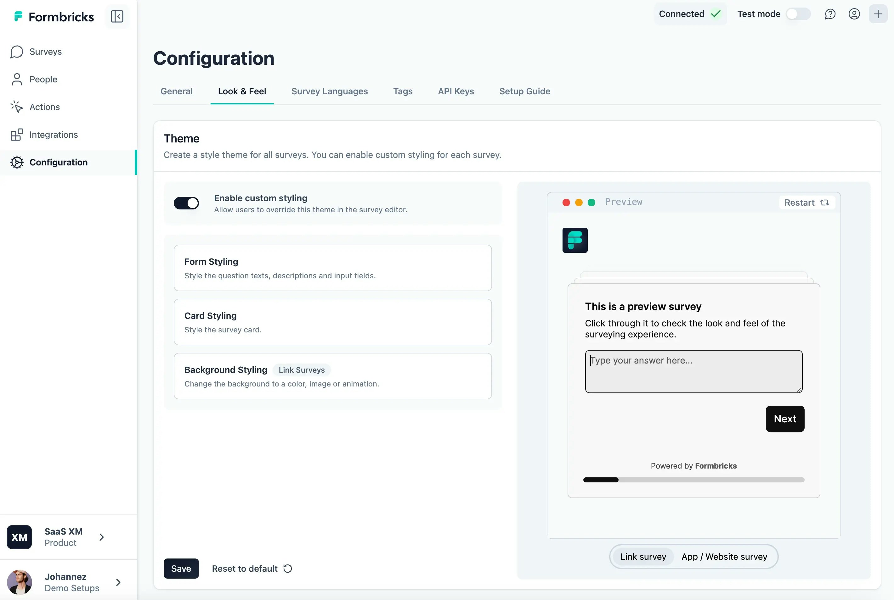894x600 pixels.
Task: Expand Background Styling section
Action: (332, 376)
